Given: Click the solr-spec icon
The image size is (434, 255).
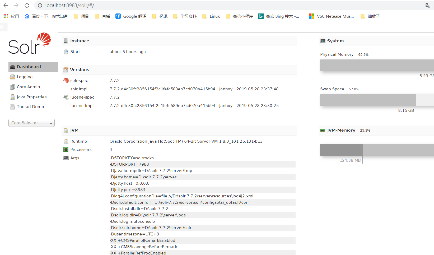Looking at the screenshot, I should [x=66, y=81].
